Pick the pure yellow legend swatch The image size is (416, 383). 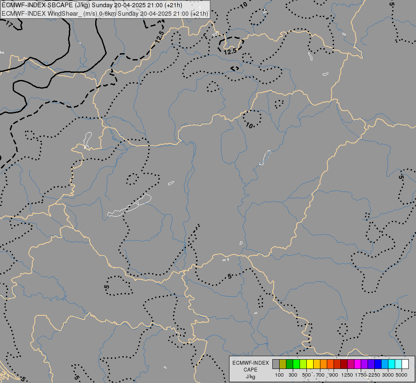tap(310, 364)
